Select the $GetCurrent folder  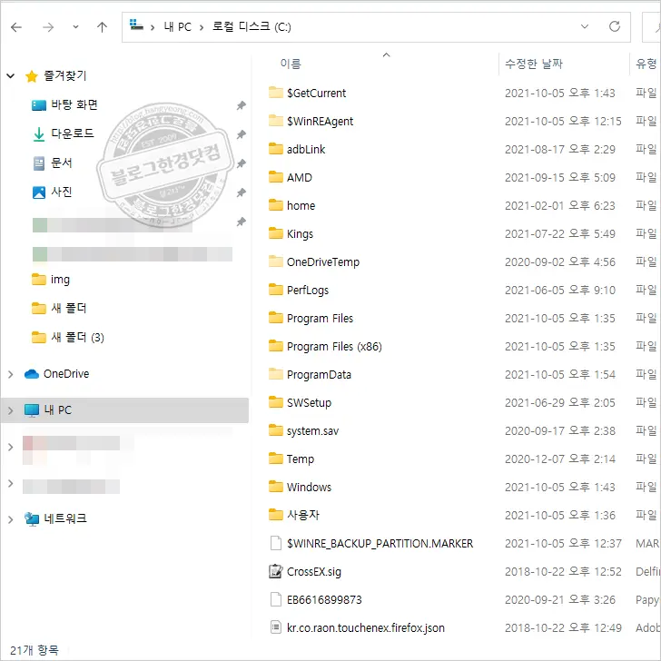coord(307,93)
